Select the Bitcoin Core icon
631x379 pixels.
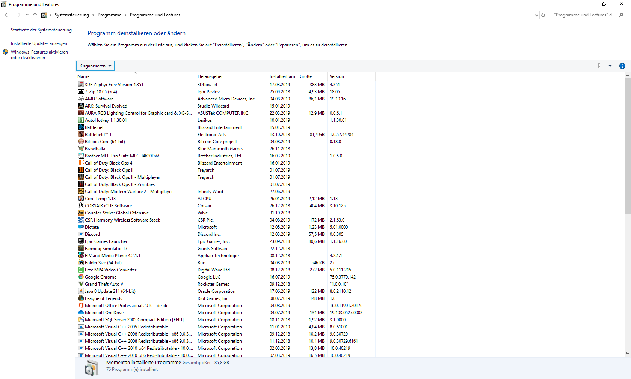81,142
